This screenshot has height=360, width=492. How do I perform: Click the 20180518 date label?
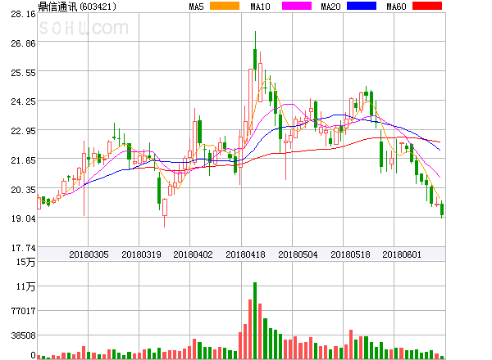pos(350,254)
